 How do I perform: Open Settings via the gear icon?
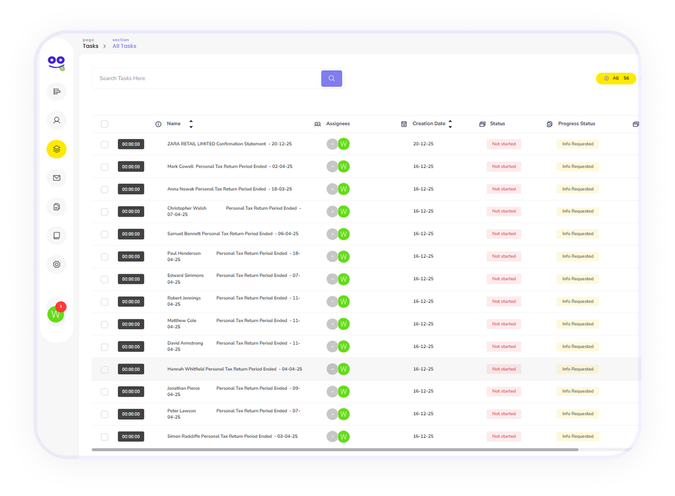point(56,264)
